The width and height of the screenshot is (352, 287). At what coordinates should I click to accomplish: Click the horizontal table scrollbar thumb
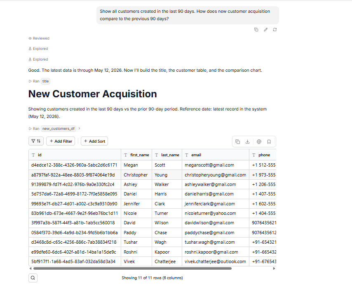[x=132, y=268]
